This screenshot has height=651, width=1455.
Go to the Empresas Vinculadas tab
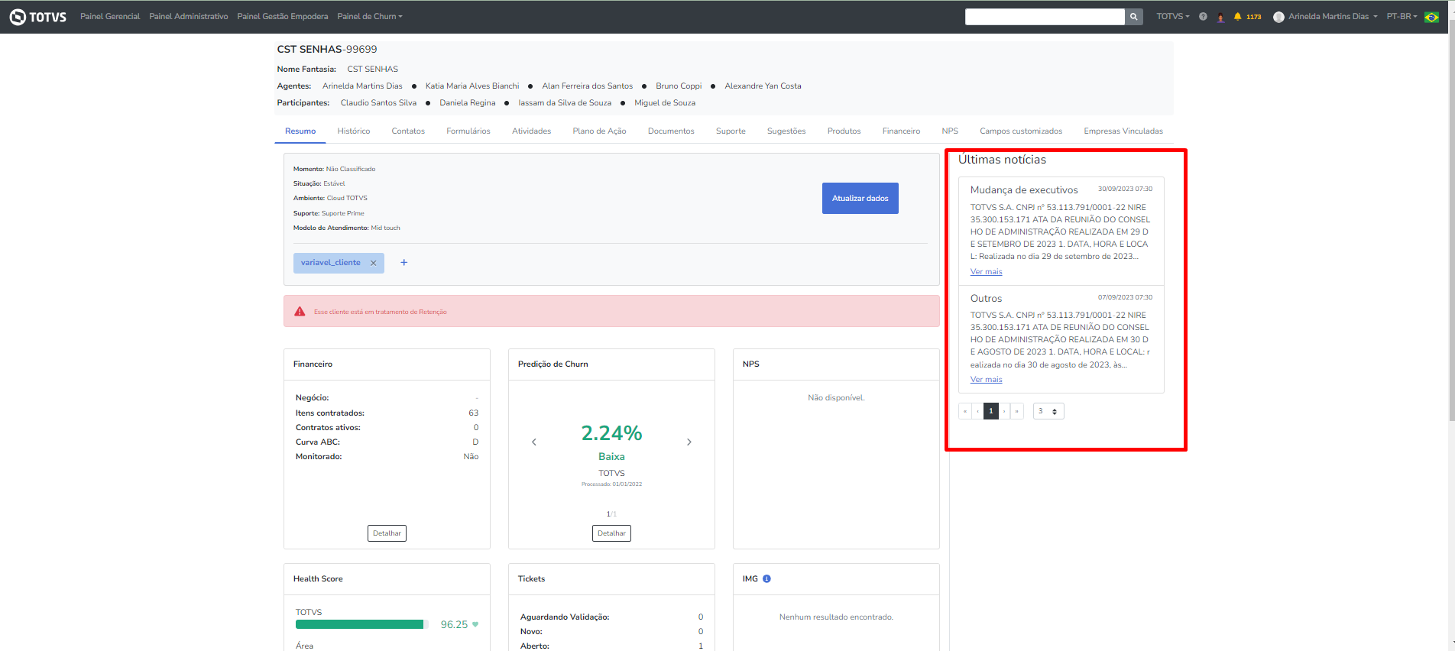tap(1123, 131)
